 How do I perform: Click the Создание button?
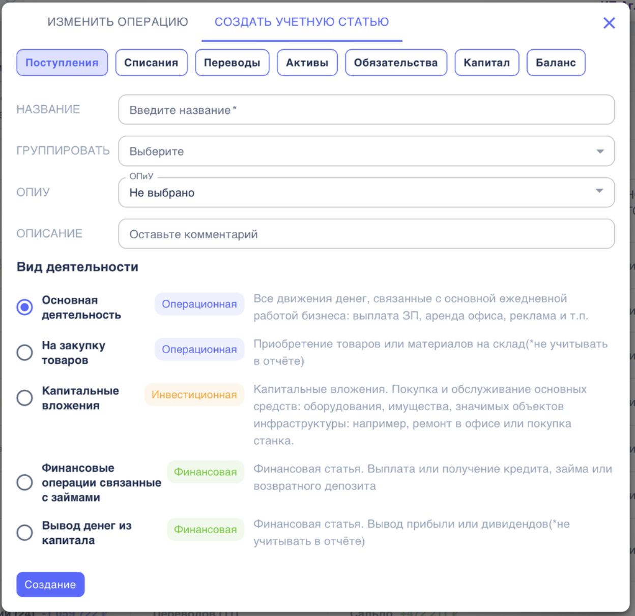pos(50,584)
